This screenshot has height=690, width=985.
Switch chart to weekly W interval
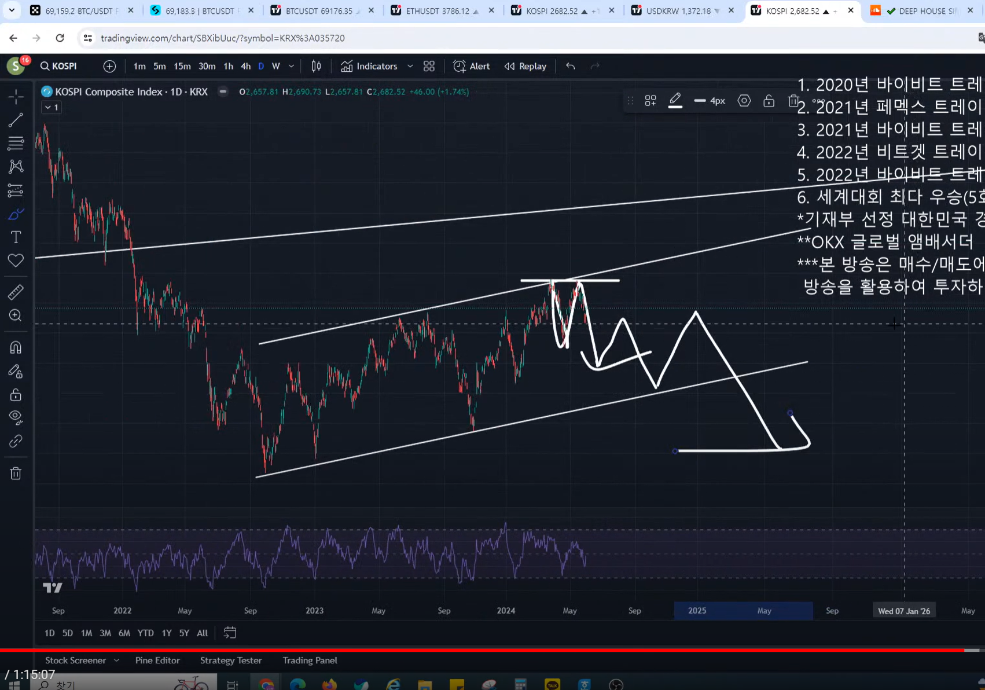pyautogui.click(x=276, y=66)
